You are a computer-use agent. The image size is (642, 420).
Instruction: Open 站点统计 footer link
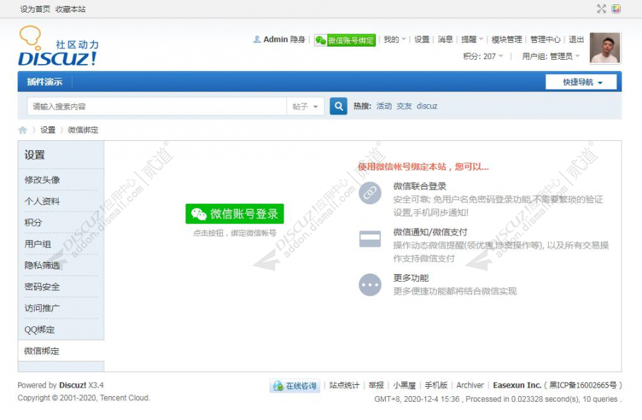[344, 385]
